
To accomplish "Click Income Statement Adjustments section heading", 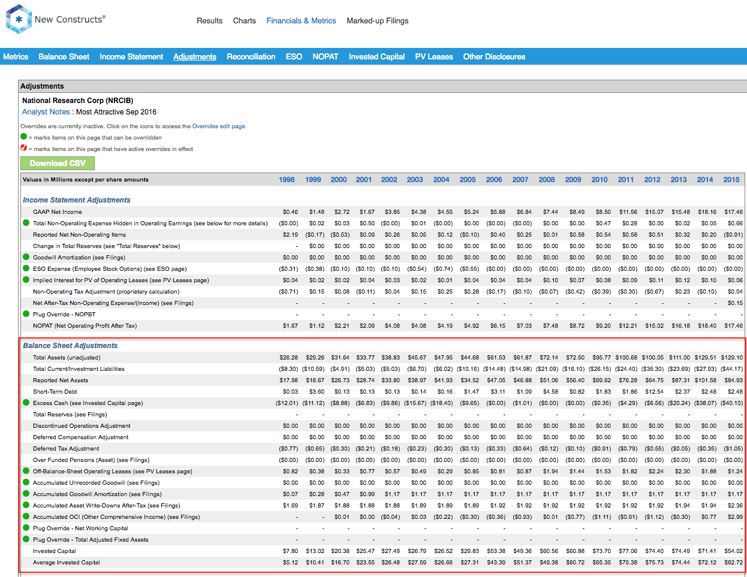I will click(x=76, y=200).
